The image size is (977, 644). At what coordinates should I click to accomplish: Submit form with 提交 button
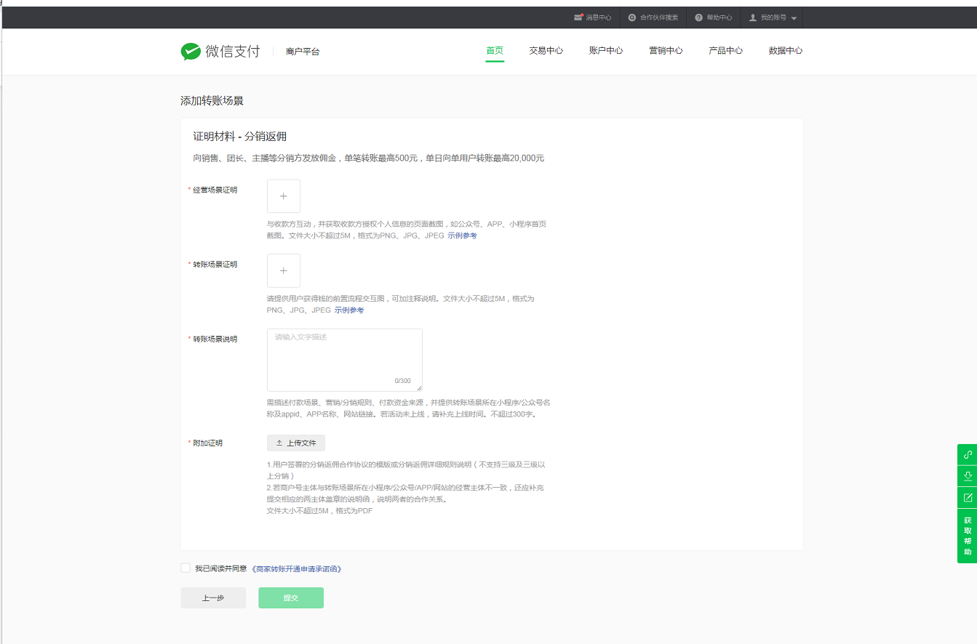click(291, 597)
